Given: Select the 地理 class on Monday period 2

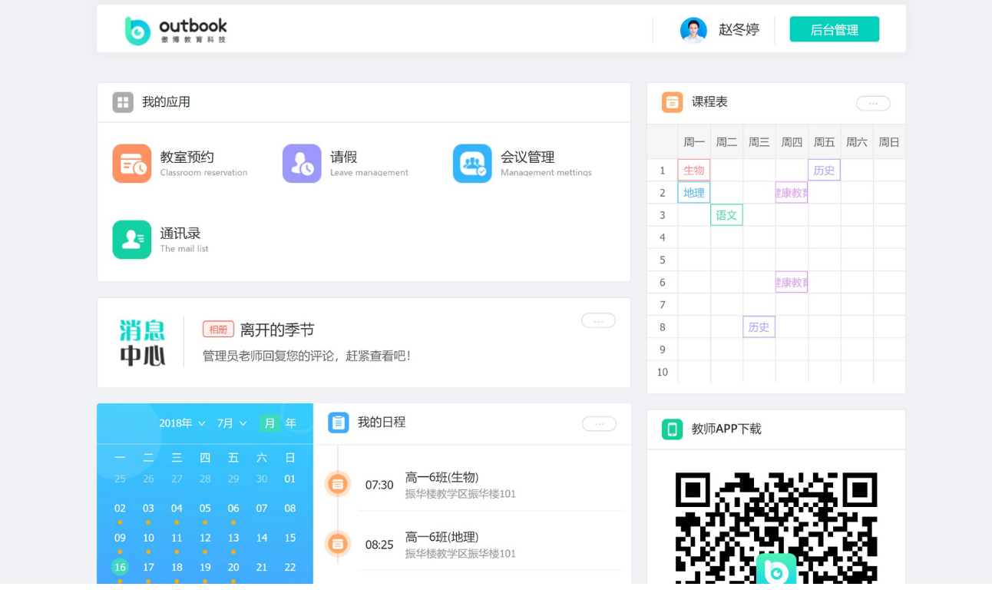Looking at the screenshot, I should (x=694, y=193).
